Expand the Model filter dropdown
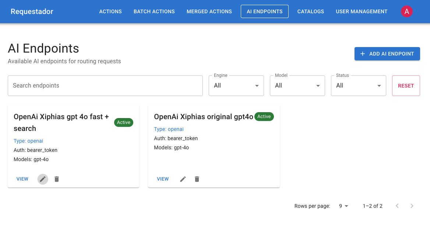 (x=297, y=86)
